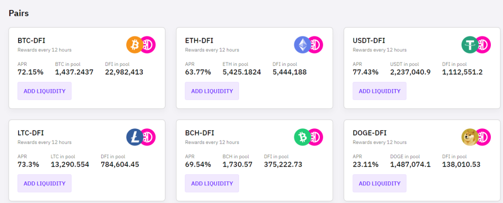Click the 77.43% APR value for USDT-DFI
Screen dimensions: 503x203
click(365, 72)
